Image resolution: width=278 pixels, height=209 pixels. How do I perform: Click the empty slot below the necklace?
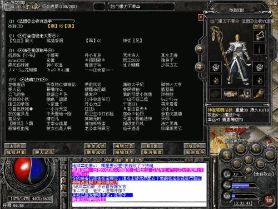tap(259, 49)
